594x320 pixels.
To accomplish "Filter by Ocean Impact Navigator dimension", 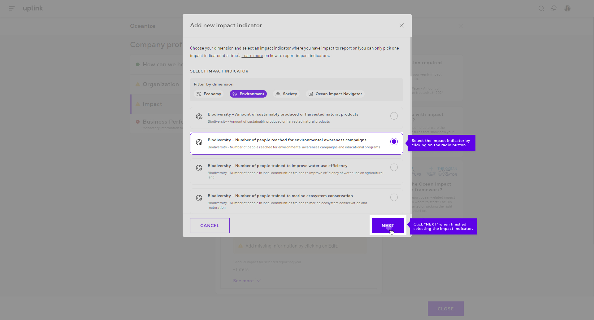I will click(x=335, y=94).
